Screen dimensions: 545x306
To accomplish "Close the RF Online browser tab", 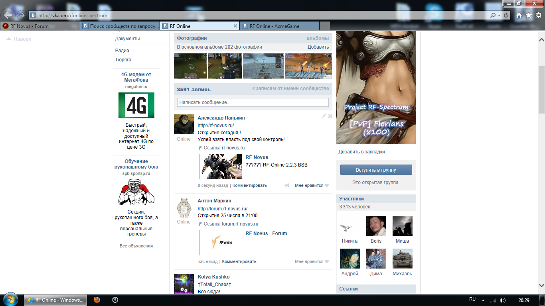I will coord(235,26).
